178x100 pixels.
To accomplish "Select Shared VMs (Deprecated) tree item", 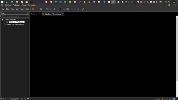I will [15, 24].
